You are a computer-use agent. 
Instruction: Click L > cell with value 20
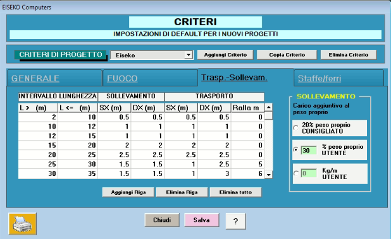pyautogui.click(x=38, y=154)
